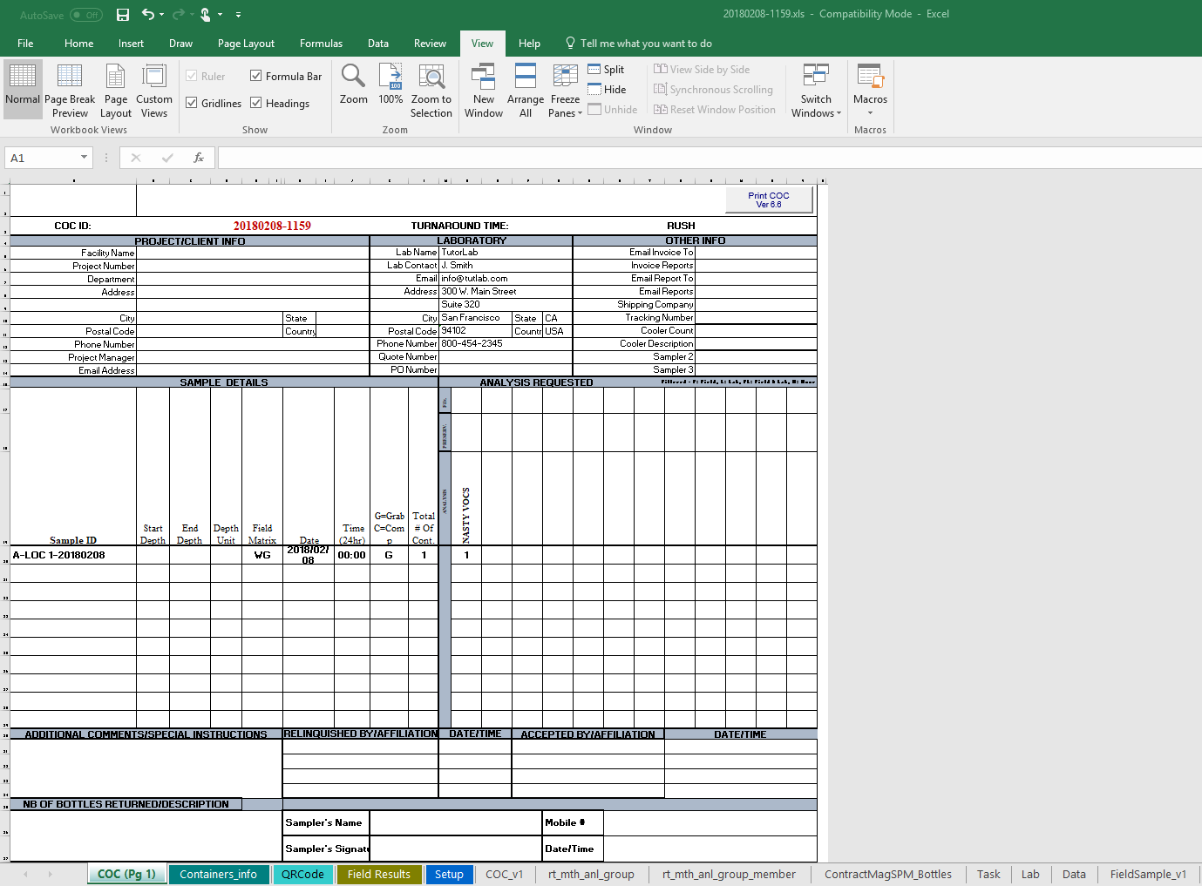Open the Formulas ribbon tab
This screenshot has width=1202, height=886.
(321, 44)
